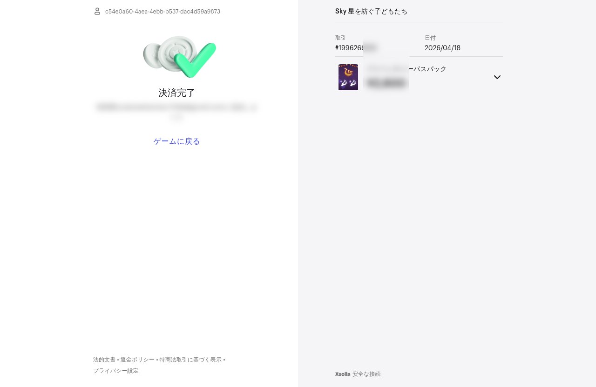Click the green checkmark success illustration
The width and height of the screenshot is (596, 387).
[180, 56]
